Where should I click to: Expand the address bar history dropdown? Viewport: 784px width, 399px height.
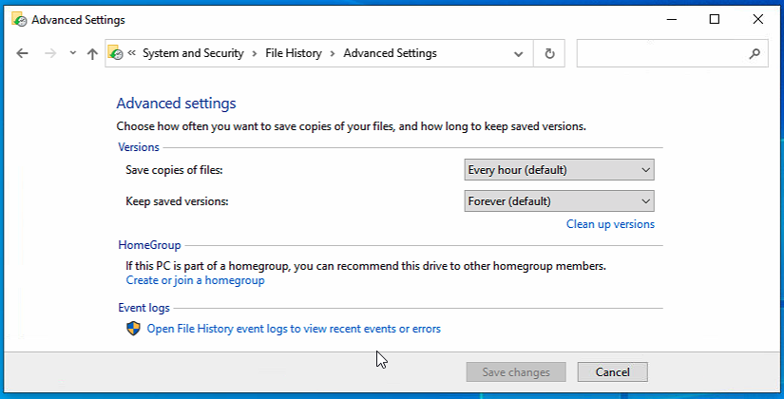coord(518,54)
